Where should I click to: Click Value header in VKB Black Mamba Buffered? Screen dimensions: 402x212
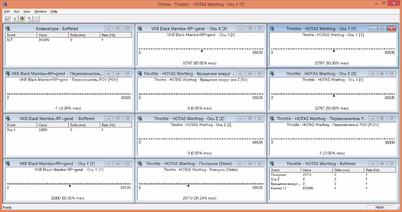point(53,125)
